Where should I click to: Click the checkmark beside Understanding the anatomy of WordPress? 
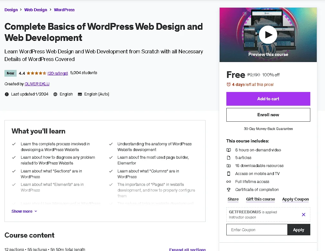pyautogui.click(x=111, y=144)
